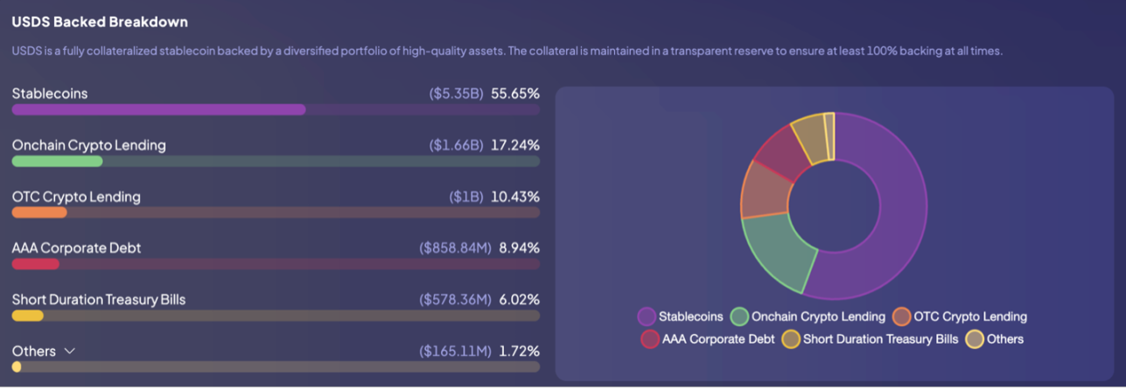
Task: Click the Stablecoins row label
Action: tap(50, 94)
